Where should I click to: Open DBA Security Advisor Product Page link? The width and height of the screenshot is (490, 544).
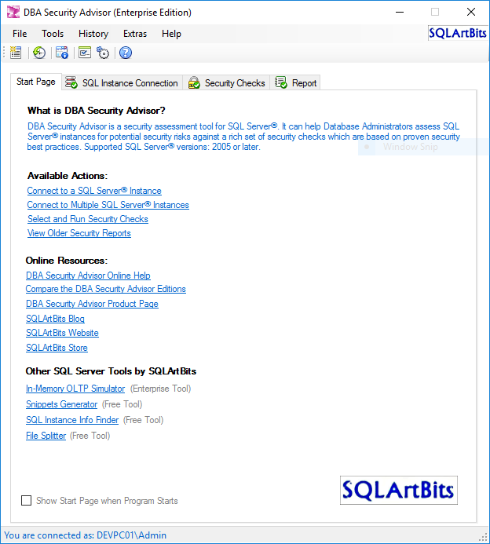pyautogui.click(x=93, y=304)
